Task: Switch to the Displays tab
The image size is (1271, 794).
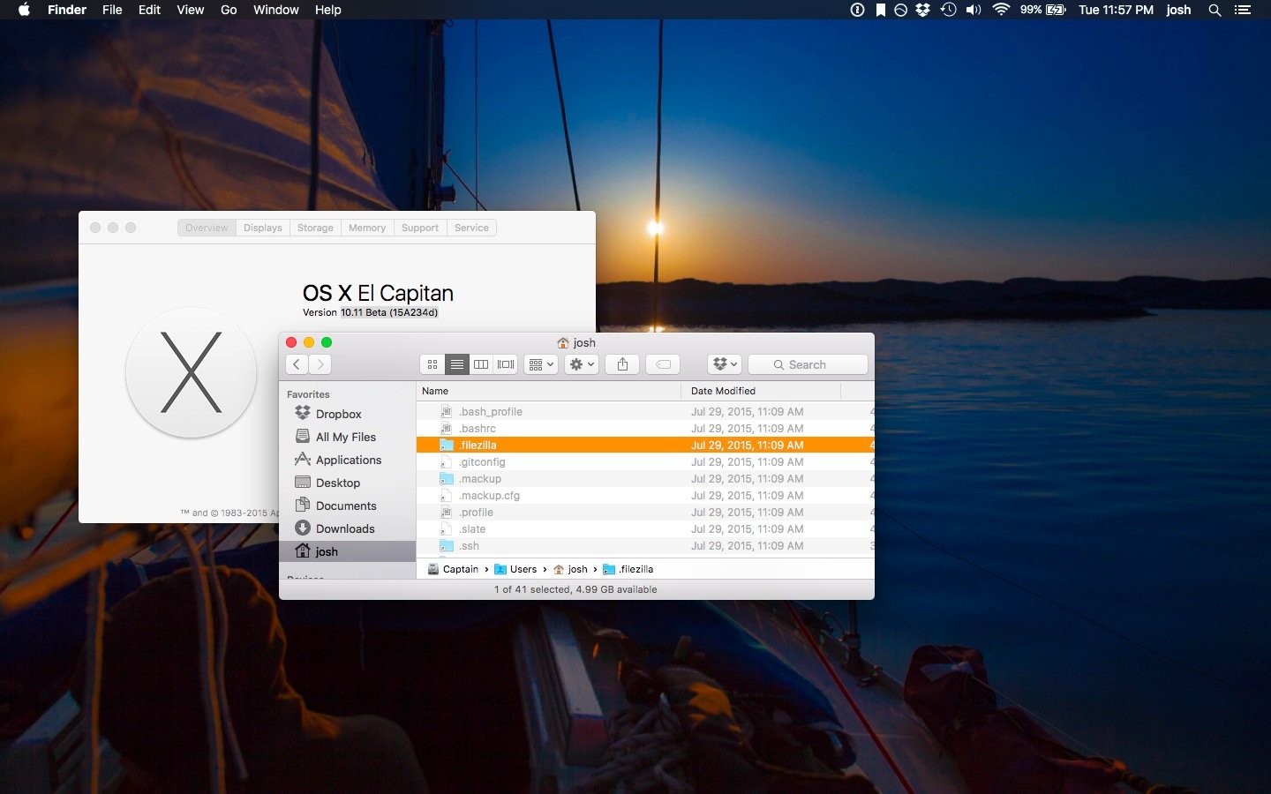Action: tap(263, 228)
